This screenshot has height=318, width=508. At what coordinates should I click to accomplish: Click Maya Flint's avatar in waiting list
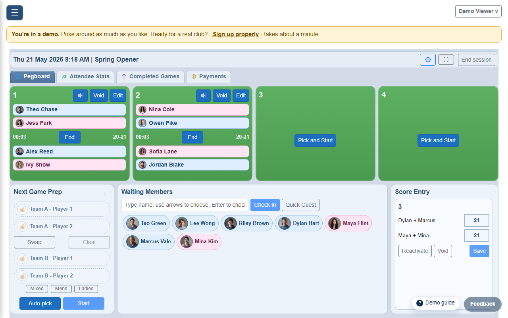tap(335, 223)
